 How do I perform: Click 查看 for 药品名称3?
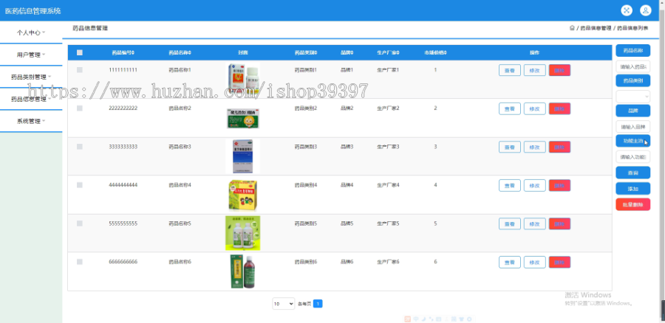[x=509, y=147]
